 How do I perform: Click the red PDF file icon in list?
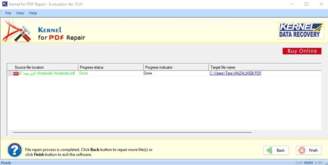[16, 74]
